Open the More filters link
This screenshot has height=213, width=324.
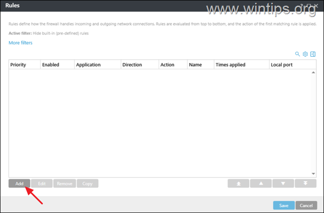click(x=20, y=43)
